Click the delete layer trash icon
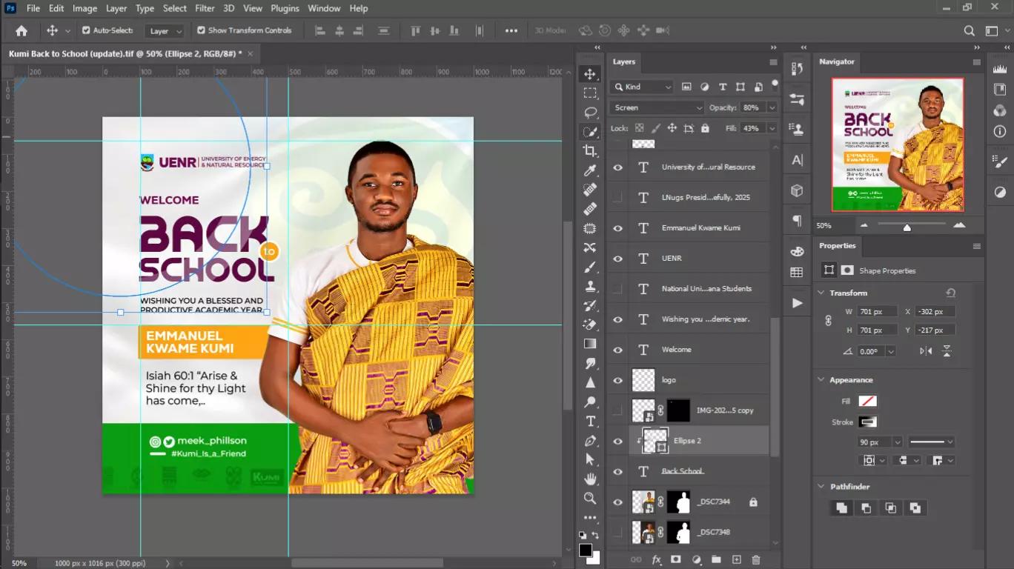This screenshot has width=1014, height=569. point(756,560)
